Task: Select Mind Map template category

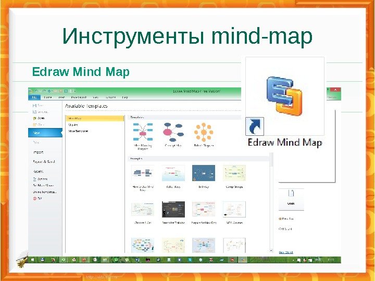Action: (x=95, y=118)
